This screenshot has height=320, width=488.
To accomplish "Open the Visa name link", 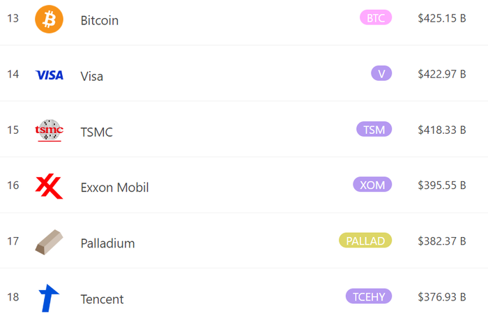I will click(x=91, y=76).
